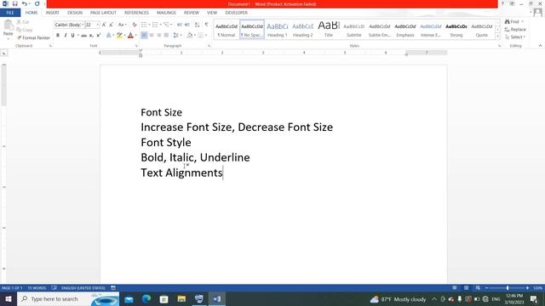
Task: Toggle Strikethrough formatting
Action: tap(83, 36)
